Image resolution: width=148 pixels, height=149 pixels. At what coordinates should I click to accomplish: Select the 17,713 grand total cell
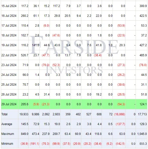[x=142, y=114]
